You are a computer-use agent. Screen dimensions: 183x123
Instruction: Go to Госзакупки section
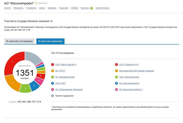coord(31,8)
